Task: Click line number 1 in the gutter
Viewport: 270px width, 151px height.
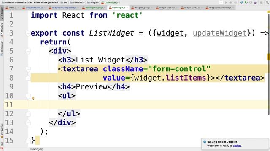Action: (11, 15)
